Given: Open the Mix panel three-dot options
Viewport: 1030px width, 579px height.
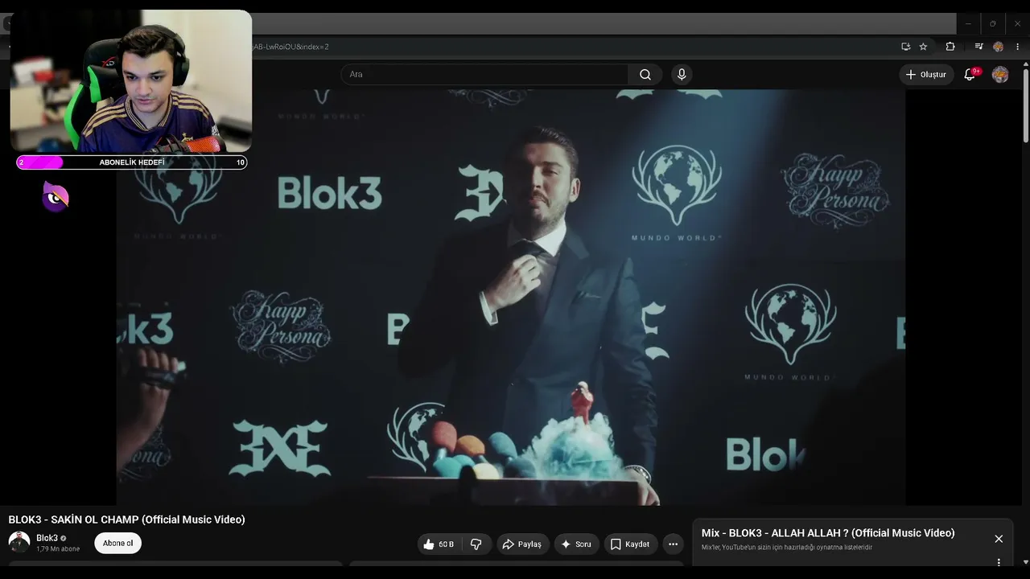Looking at the screenshot, I should pyautogui.click(x=999, y=562).
